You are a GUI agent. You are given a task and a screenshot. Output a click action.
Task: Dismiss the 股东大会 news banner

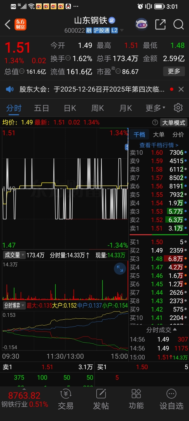(181, 89)
